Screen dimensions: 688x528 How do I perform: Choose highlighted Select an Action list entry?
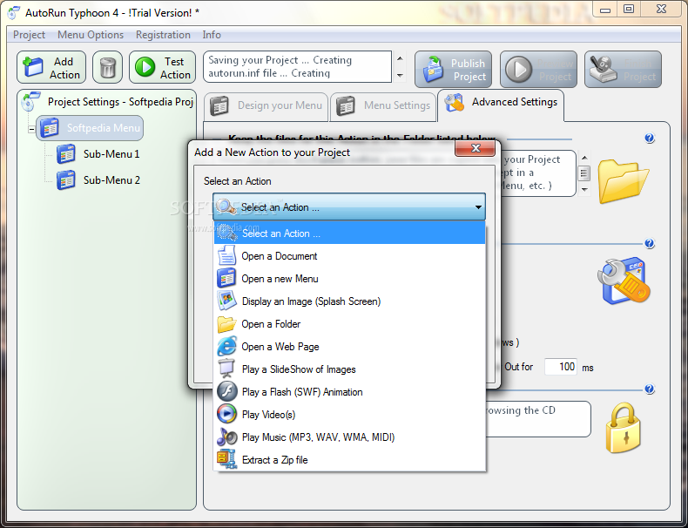pos(350,233)
